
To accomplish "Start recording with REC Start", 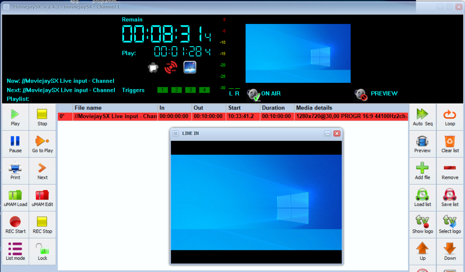I will [15, 225].
